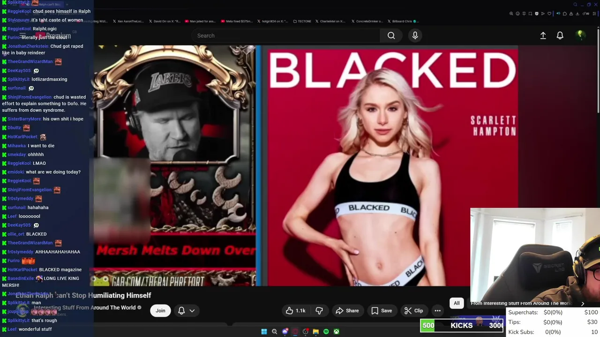
Task: Click the browser AI toolbar icon
Action: [x=586, y=14]
